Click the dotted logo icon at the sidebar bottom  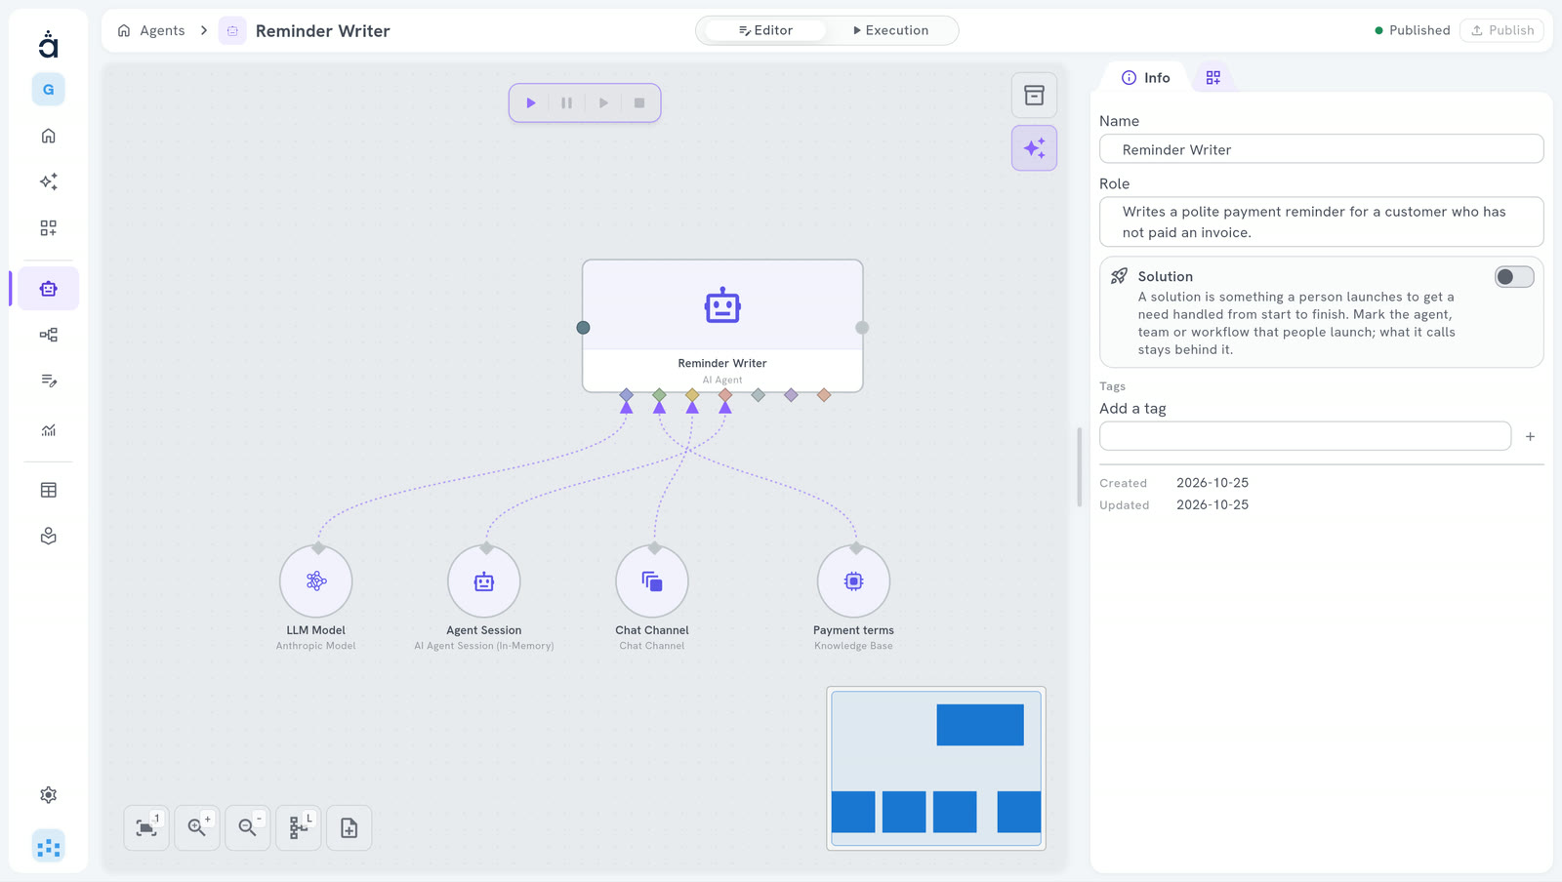pyautogui.click(x=48, y=847)
